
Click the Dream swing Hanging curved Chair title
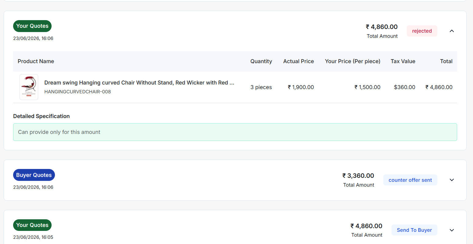coord(139,83)
